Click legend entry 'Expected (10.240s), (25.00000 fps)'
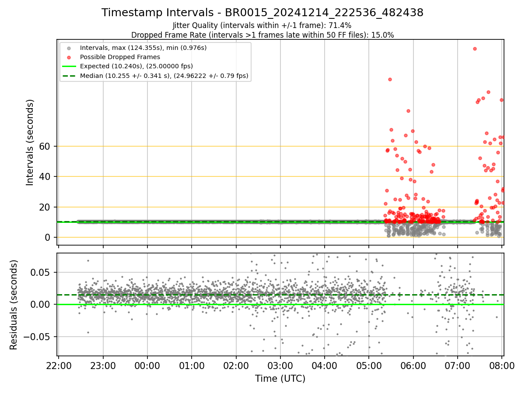Image resolution: width=525 pixels, height=394 pixels. click(x=136, y=66)
